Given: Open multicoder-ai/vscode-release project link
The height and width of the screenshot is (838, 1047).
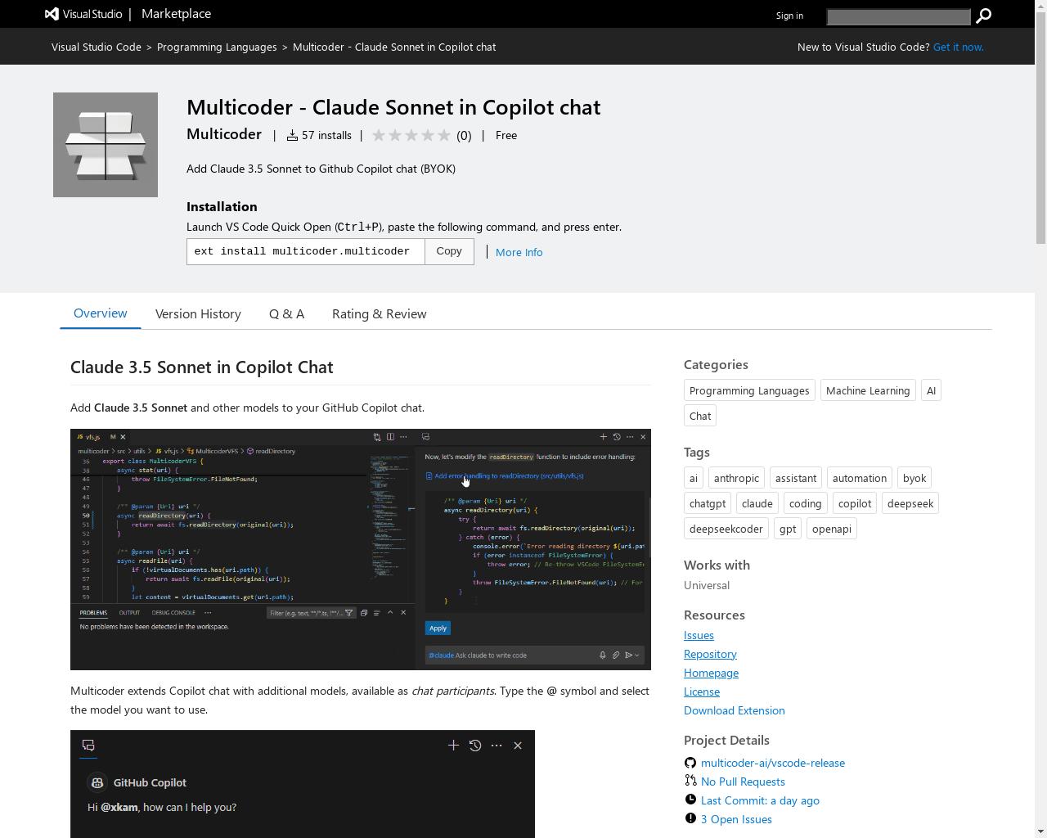Looking at the screenshot, I should (773, 763).
